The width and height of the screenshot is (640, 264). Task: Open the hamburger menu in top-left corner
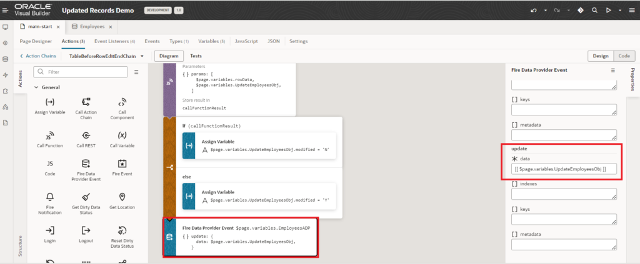coord(6,11)
